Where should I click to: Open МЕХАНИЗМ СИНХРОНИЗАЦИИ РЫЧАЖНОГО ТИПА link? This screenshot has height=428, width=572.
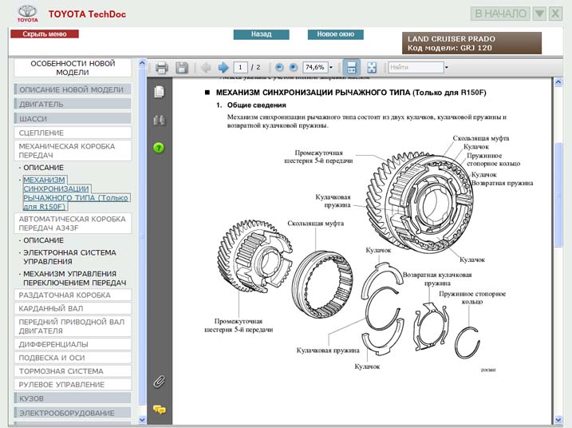click(76, 193)
